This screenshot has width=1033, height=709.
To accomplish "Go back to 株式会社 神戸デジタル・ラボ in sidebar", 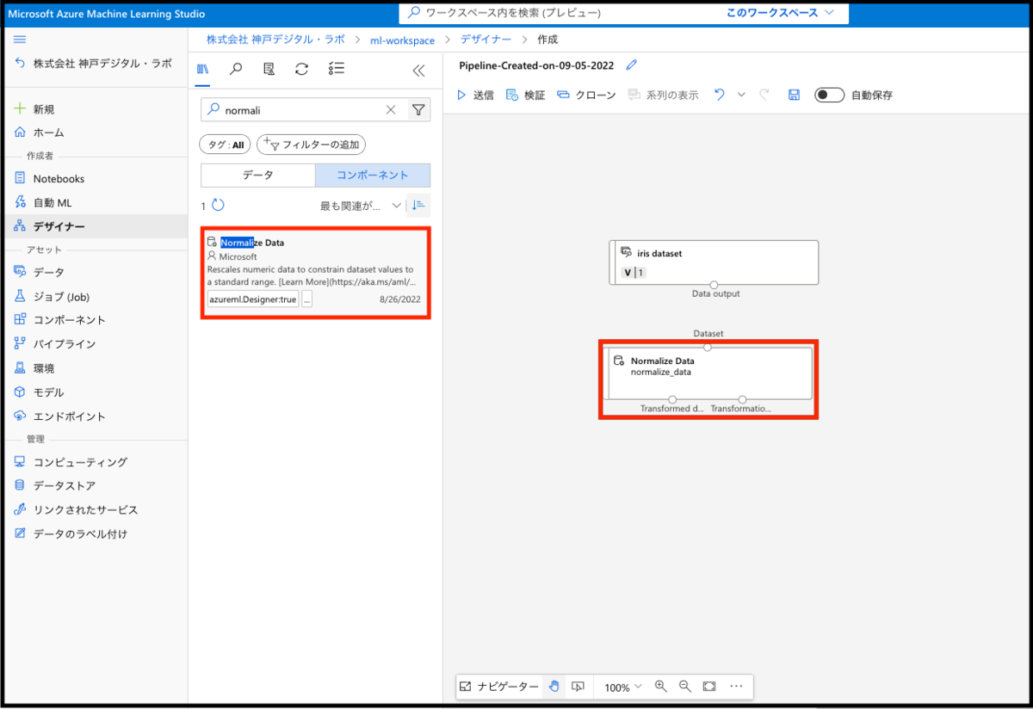I will point(93,64).
